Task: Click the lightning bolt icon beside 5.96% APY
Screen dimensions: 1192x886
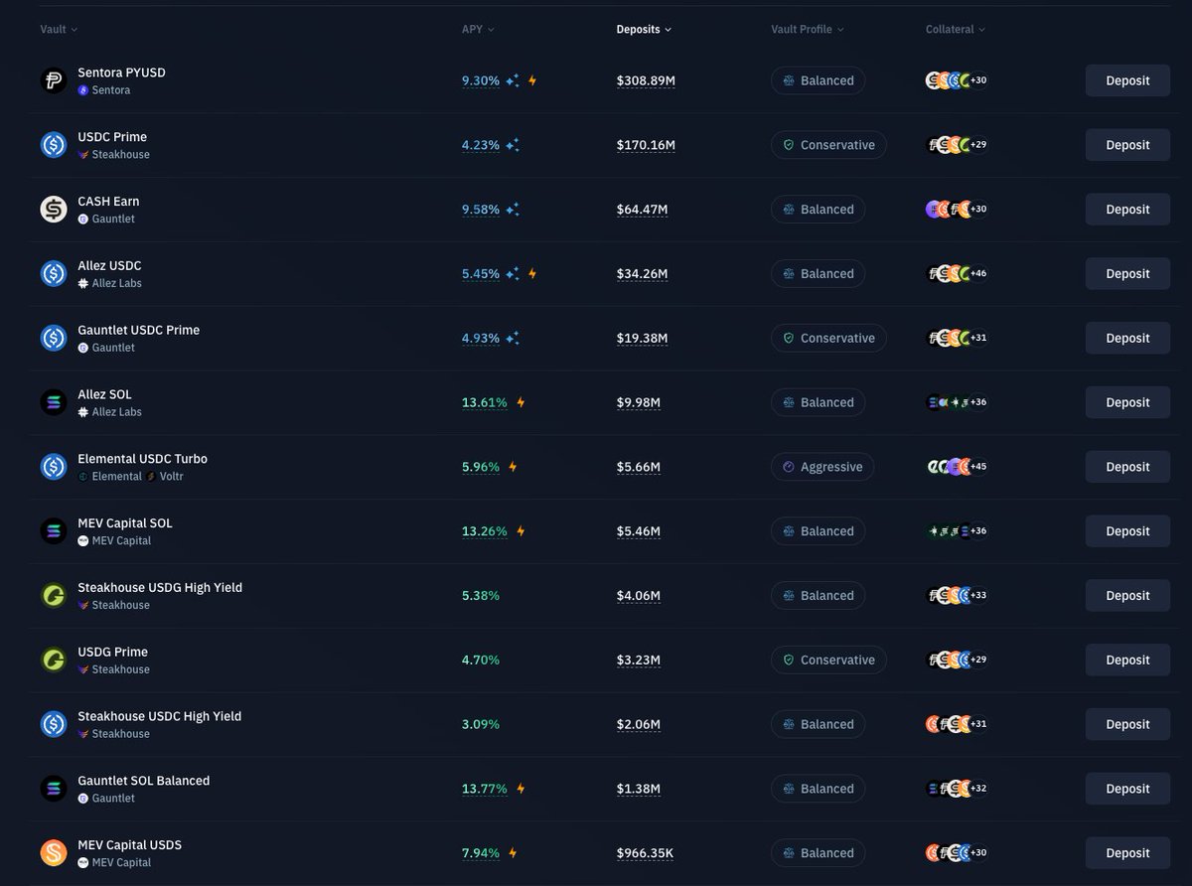Action: pyautogui.click(x=513, y=467)
